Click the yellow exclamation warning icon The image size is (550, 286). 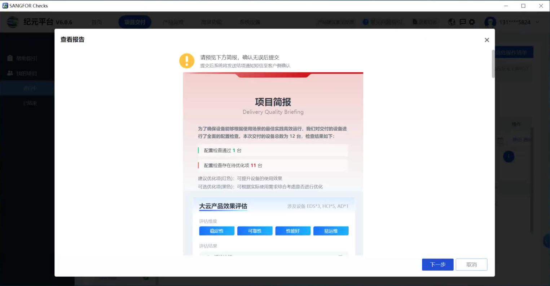pyautogui.click(x=187, y=61)
